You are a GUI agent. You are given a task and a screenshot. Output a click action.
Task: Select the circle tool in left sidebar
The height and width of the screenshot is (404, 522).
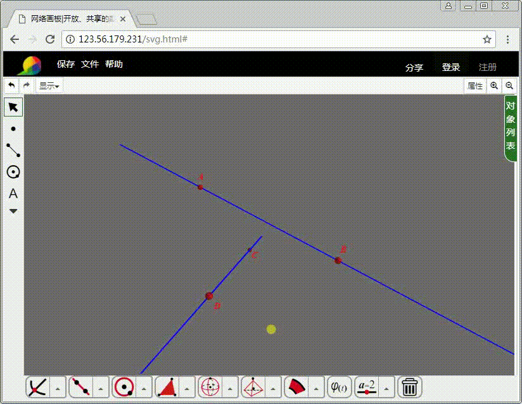tap(13, 172)
